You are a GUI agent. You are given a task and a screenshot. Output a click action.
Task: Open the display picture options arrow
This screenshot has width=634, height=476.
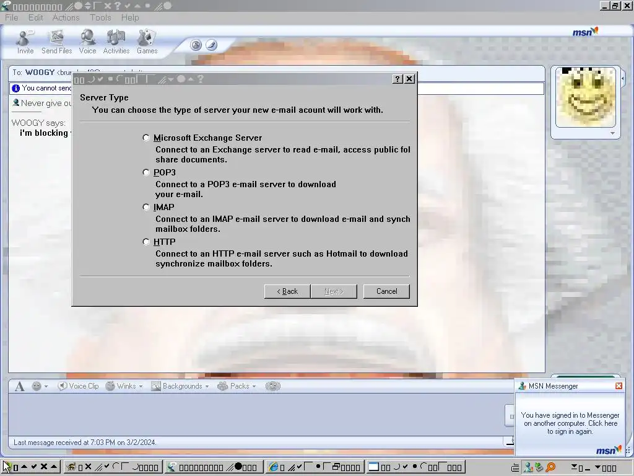612,133
